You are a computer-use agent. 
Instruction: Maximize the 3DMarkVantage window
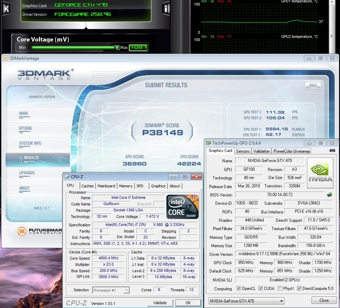point(321,58)
